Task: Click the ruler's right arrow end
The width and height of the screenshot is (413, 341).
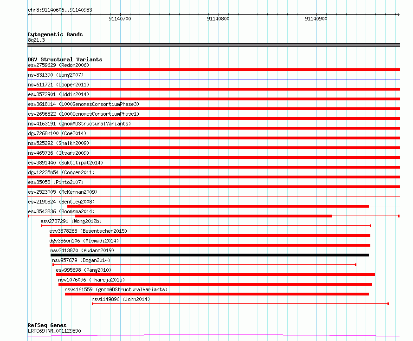Action: (x=398, y=15)
